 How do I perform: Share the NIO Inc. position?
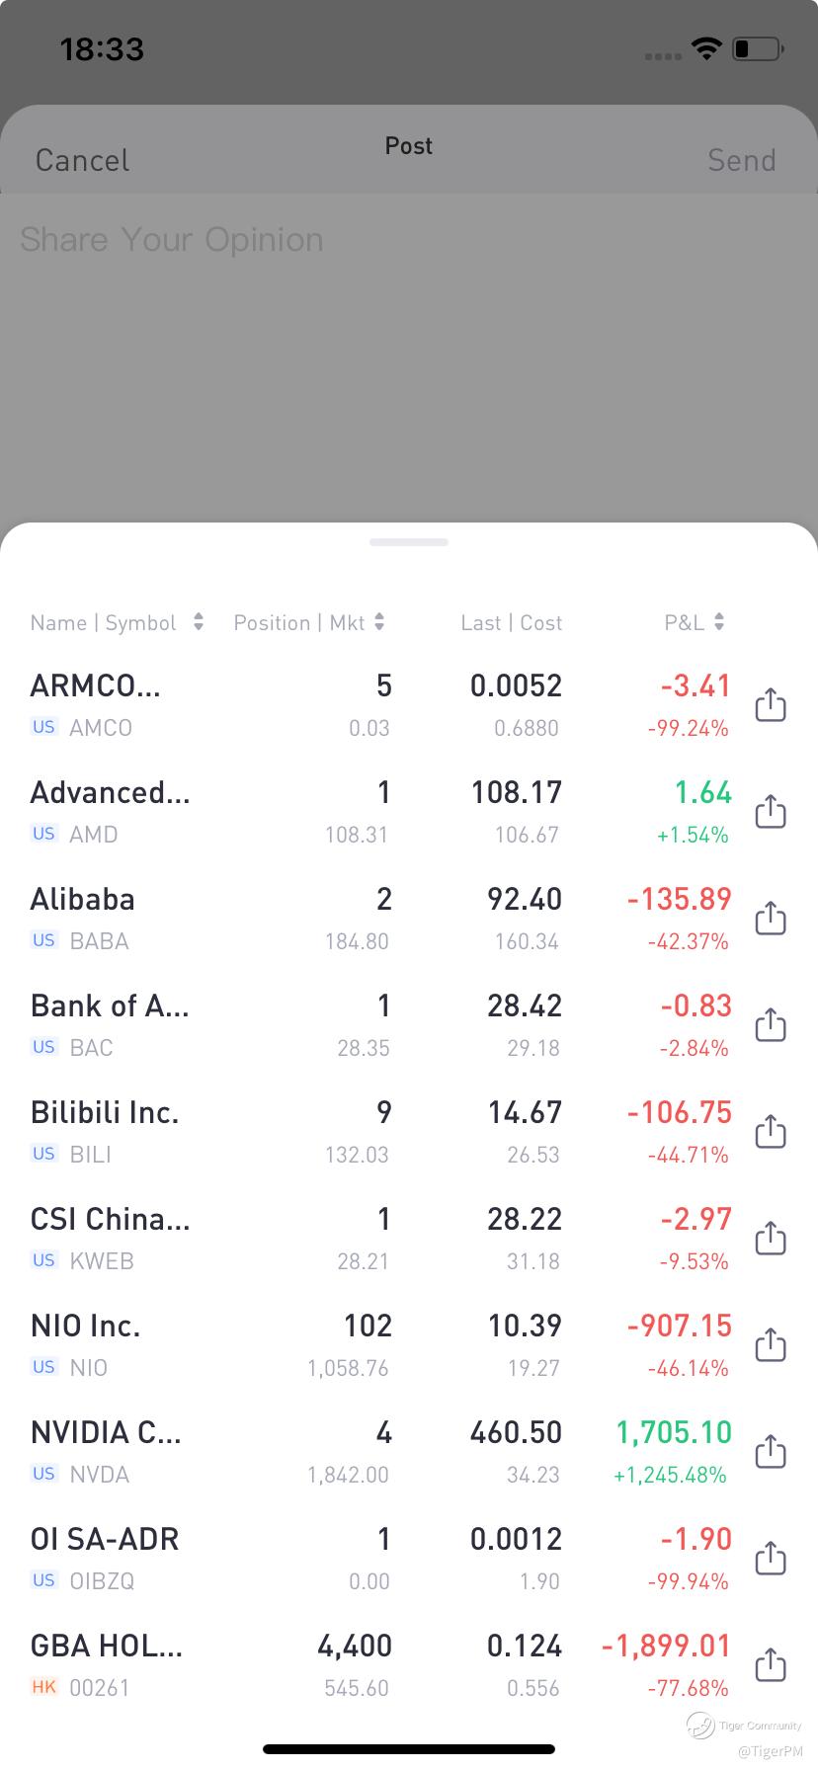[771, 1345]
